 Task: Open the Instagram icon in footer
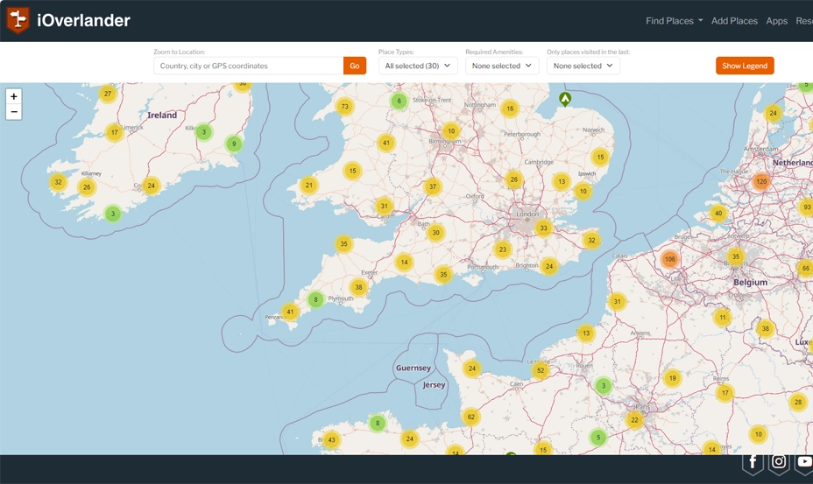779,462
